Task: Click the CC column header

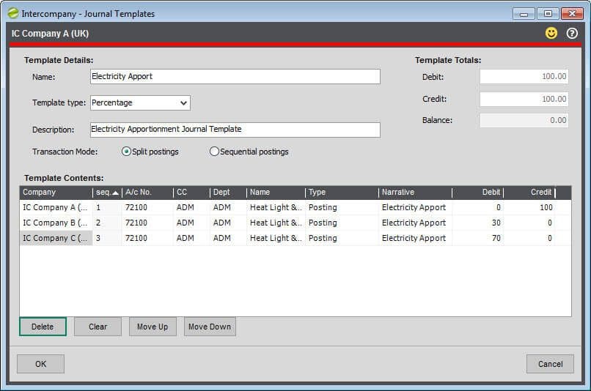Action: pyautogui.click(x=191, y=193)
